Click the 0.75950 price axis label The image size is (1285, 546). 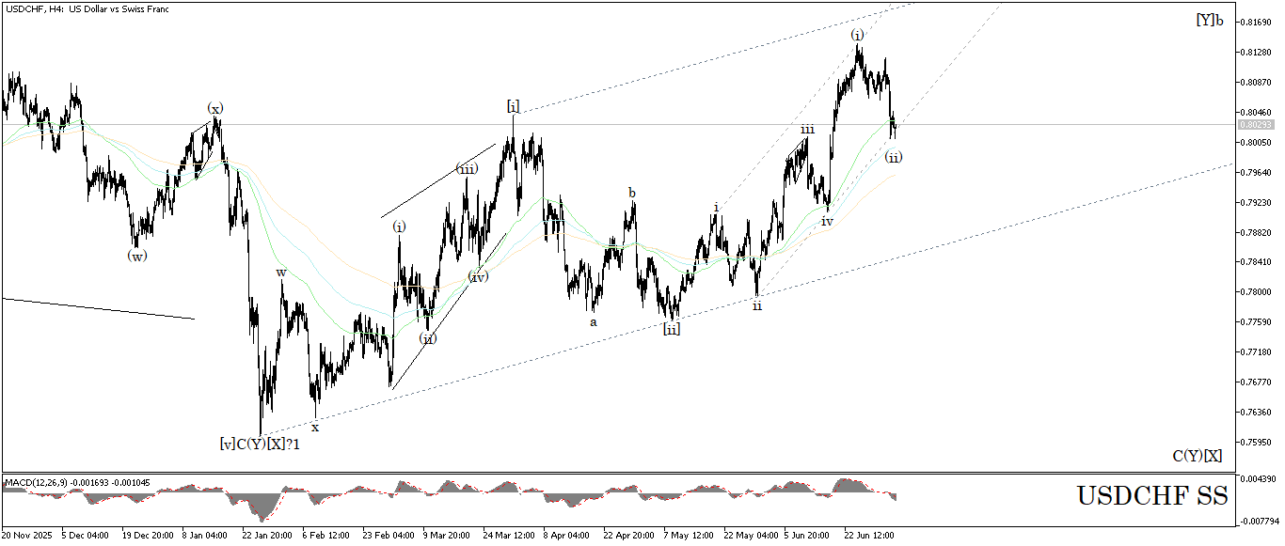click(1256, 443)
